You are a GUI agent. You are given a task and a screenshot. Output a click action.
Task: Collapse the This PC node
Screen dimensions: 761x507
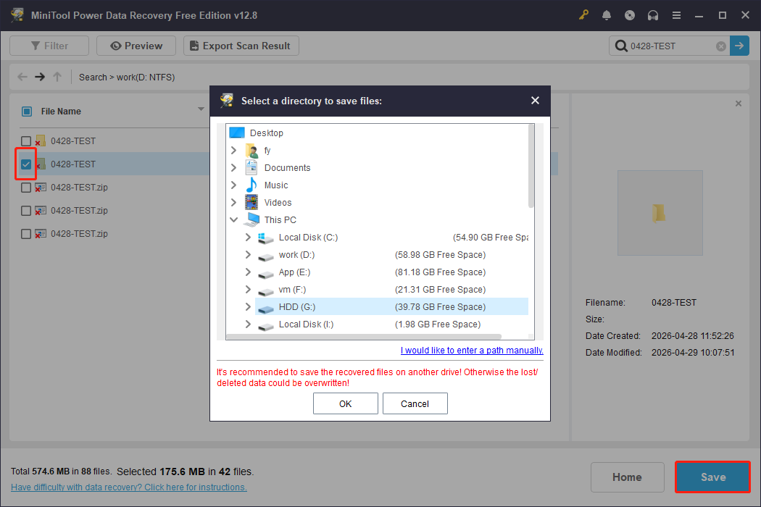tap(233, 219)
